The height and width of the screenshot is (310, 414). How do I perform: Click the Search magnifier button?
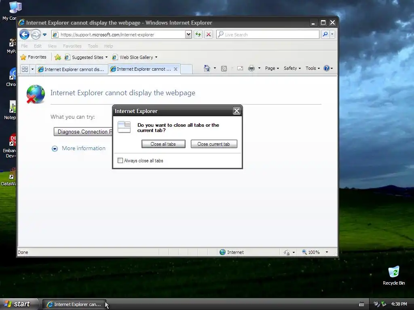point(325,35)
